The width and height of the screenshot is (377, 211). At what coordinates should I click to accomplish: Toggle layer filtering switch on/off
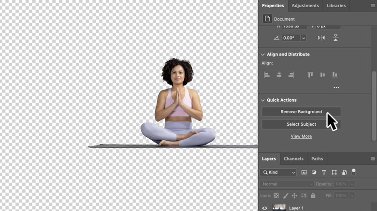point(354,171)
